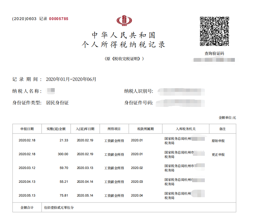The width and height of the screenshot is (253, 216).
Task: Click the 入(退)库日期 column header
Action: [x=85, y=129]
